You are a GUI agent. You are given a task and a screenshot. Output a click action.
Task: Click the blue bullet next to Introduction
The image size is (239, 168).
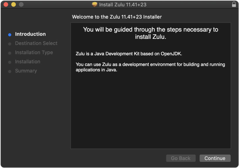pyautogui.click(x=10, y=35)
